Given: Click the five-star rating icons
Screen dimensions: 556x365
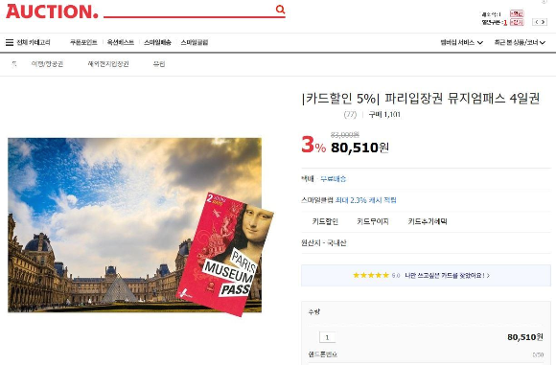Looking at the screenshot, I should (x=371, y=275).
